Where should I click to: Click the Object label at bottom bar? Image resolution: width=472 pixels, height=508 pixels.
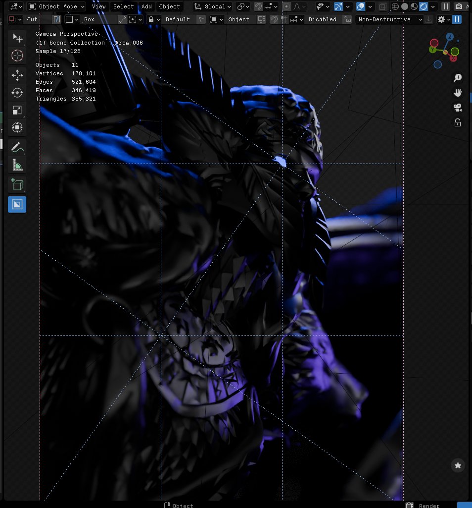(183, 506)
